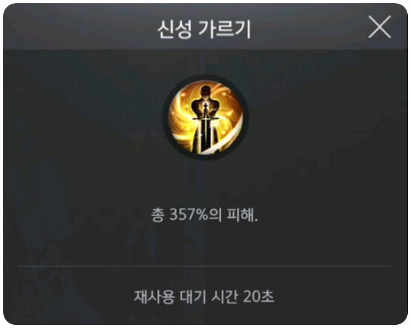Click the 총 357%의 피해 description
The height and width of the screenshot is (328, 411).
(204, 215)
